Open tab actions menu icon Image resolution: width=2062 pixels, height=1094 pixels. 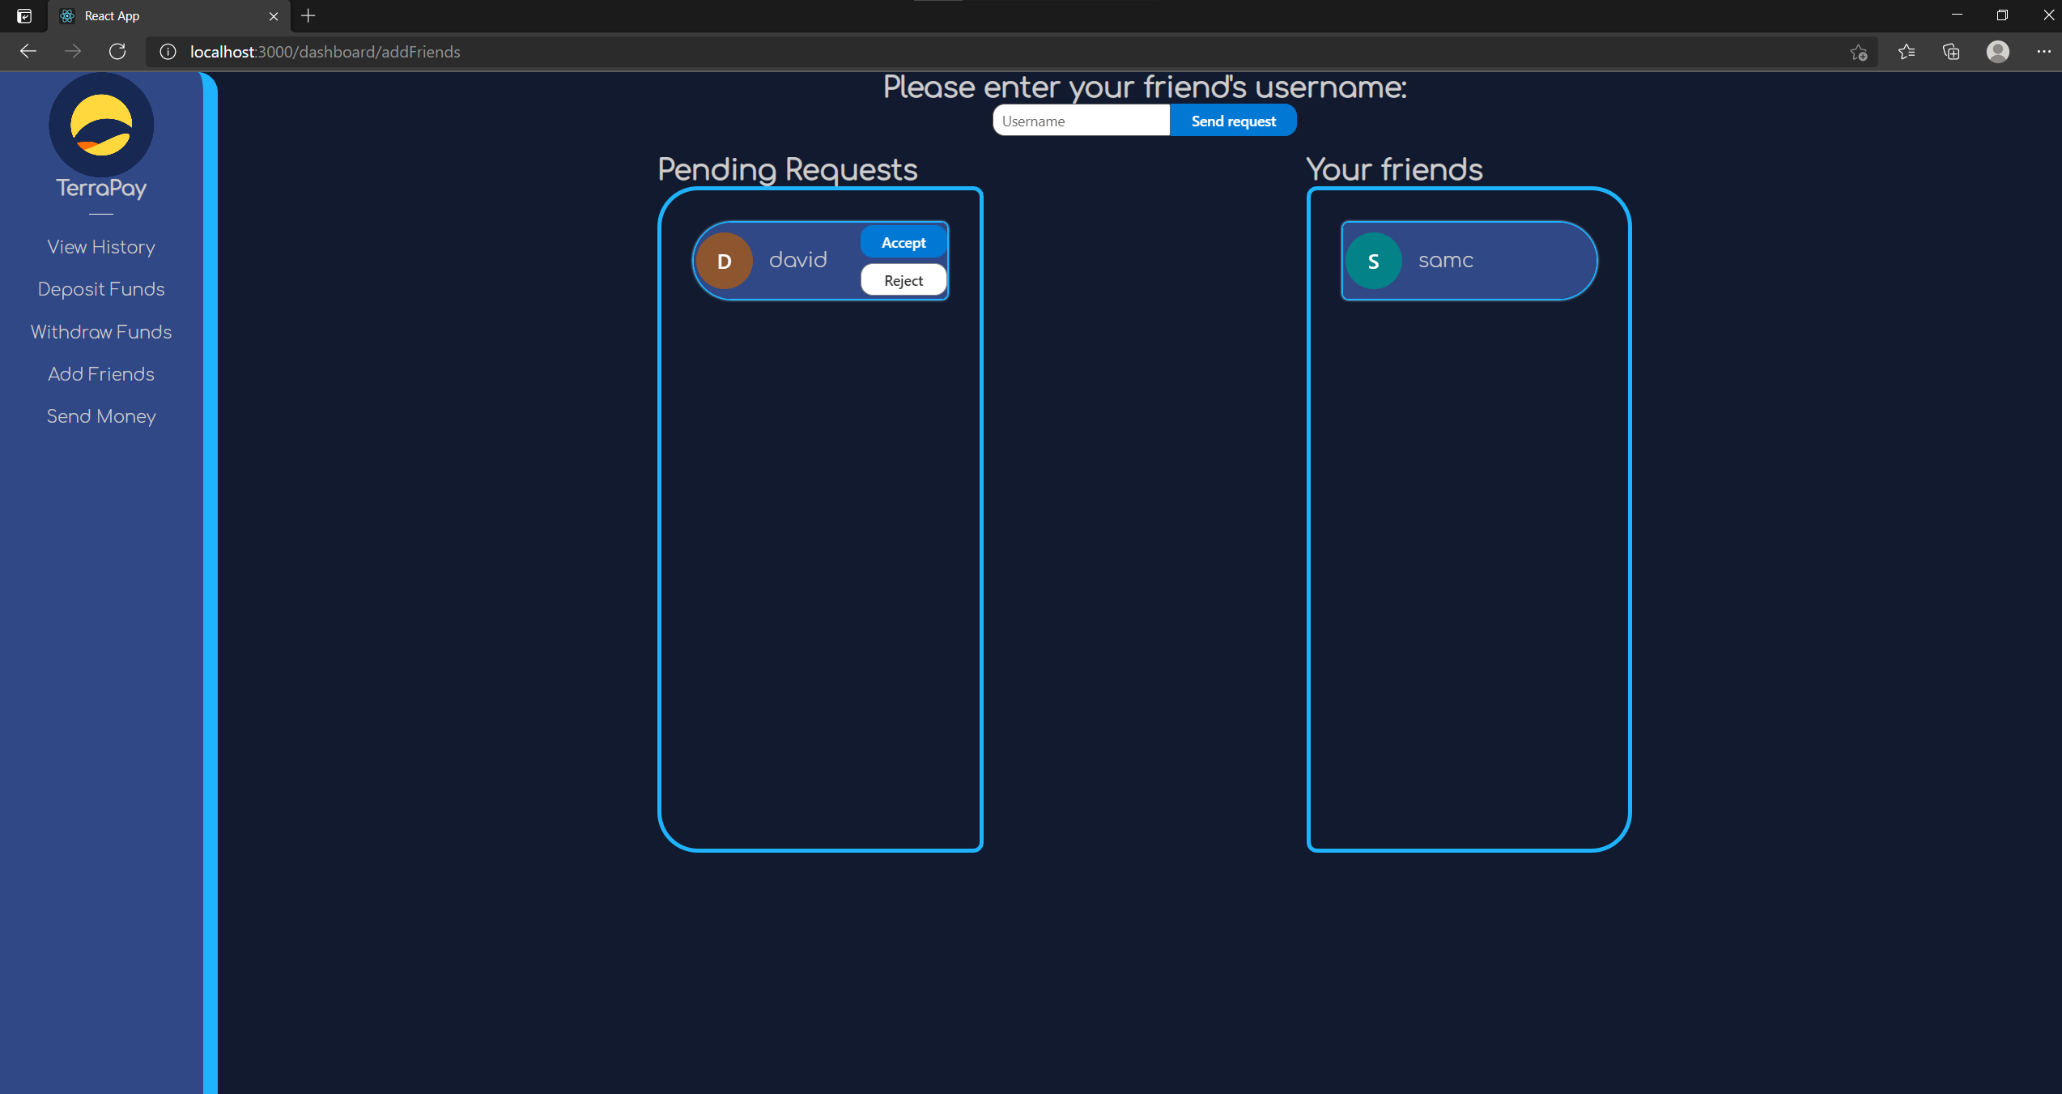[24, 15]
